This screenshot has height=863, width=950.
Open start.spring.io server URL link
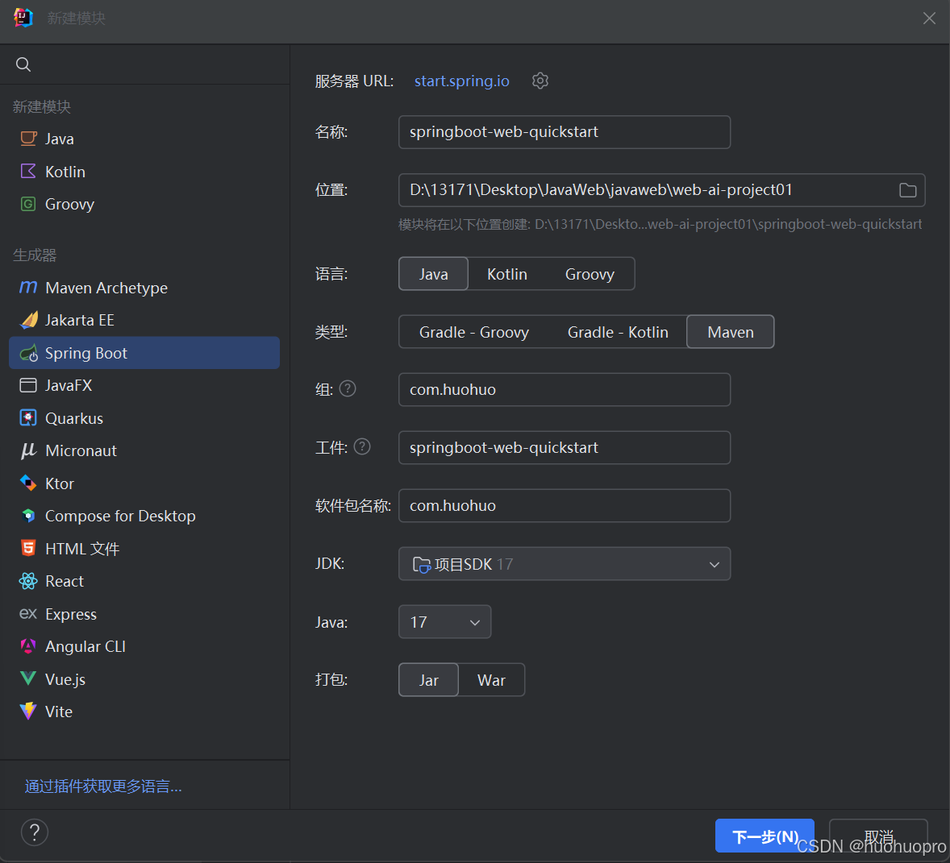(461, 81)
